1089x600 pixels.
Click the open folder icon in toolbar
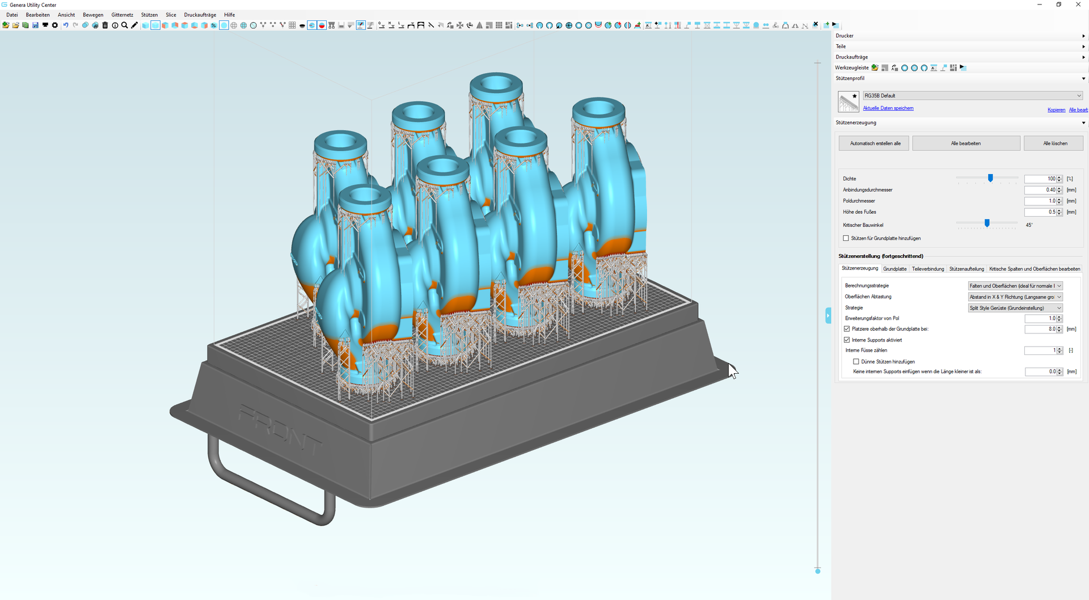pyautogui.click(x=16, y=25)
